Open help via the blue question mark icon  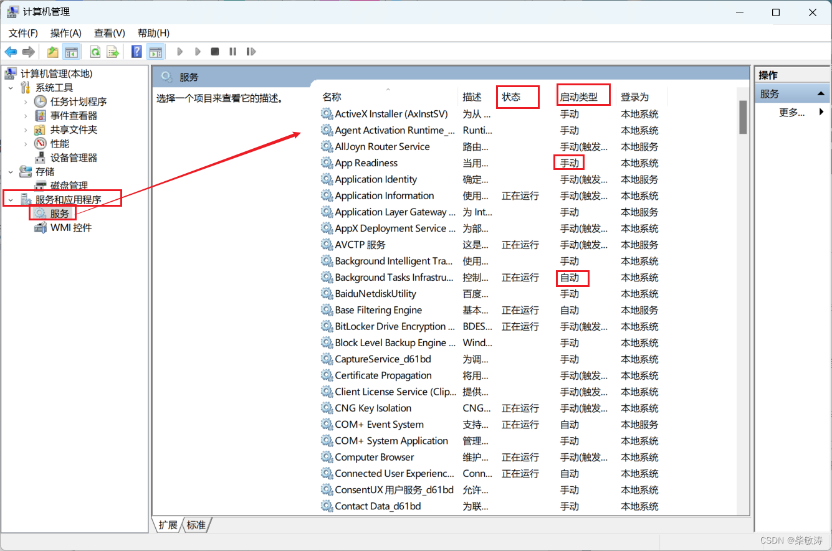coord(135,51)
